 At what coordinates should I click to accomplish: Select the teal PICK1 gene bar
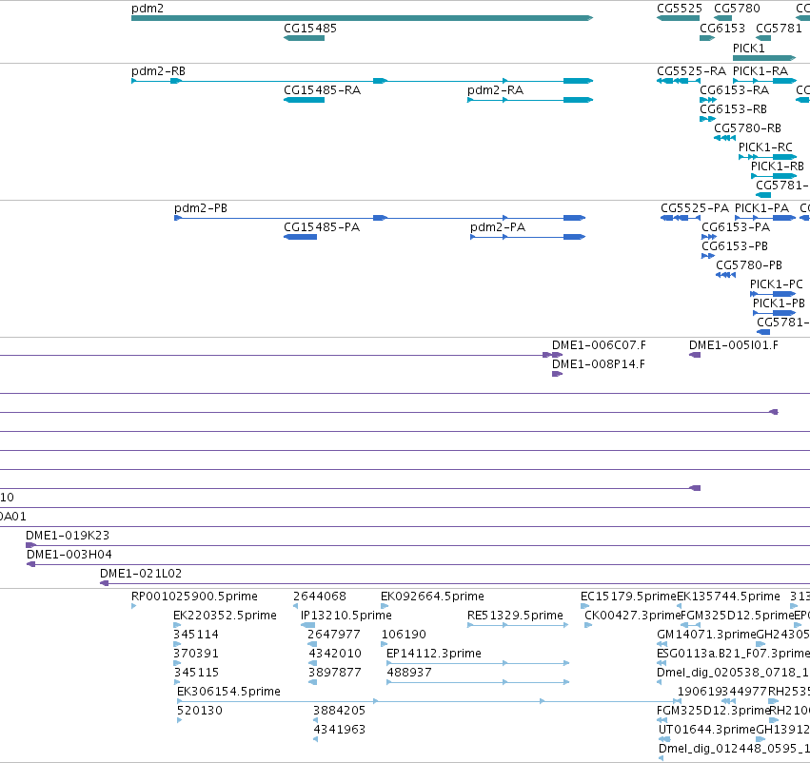(x=764, y=58)
